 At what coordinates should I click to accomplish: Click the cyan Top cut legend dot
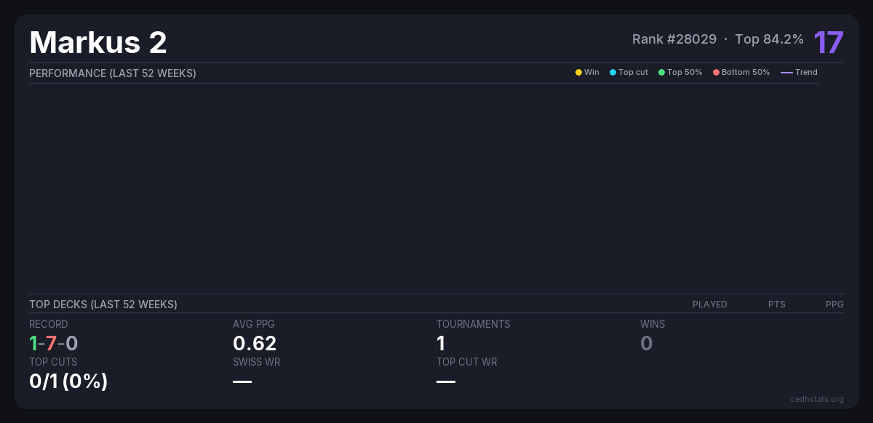tap(613, 73)
